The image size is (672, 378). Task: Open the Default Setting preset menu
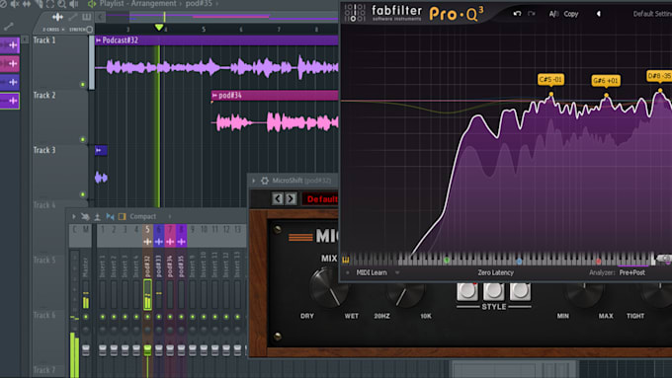click(x=652, y=14)
